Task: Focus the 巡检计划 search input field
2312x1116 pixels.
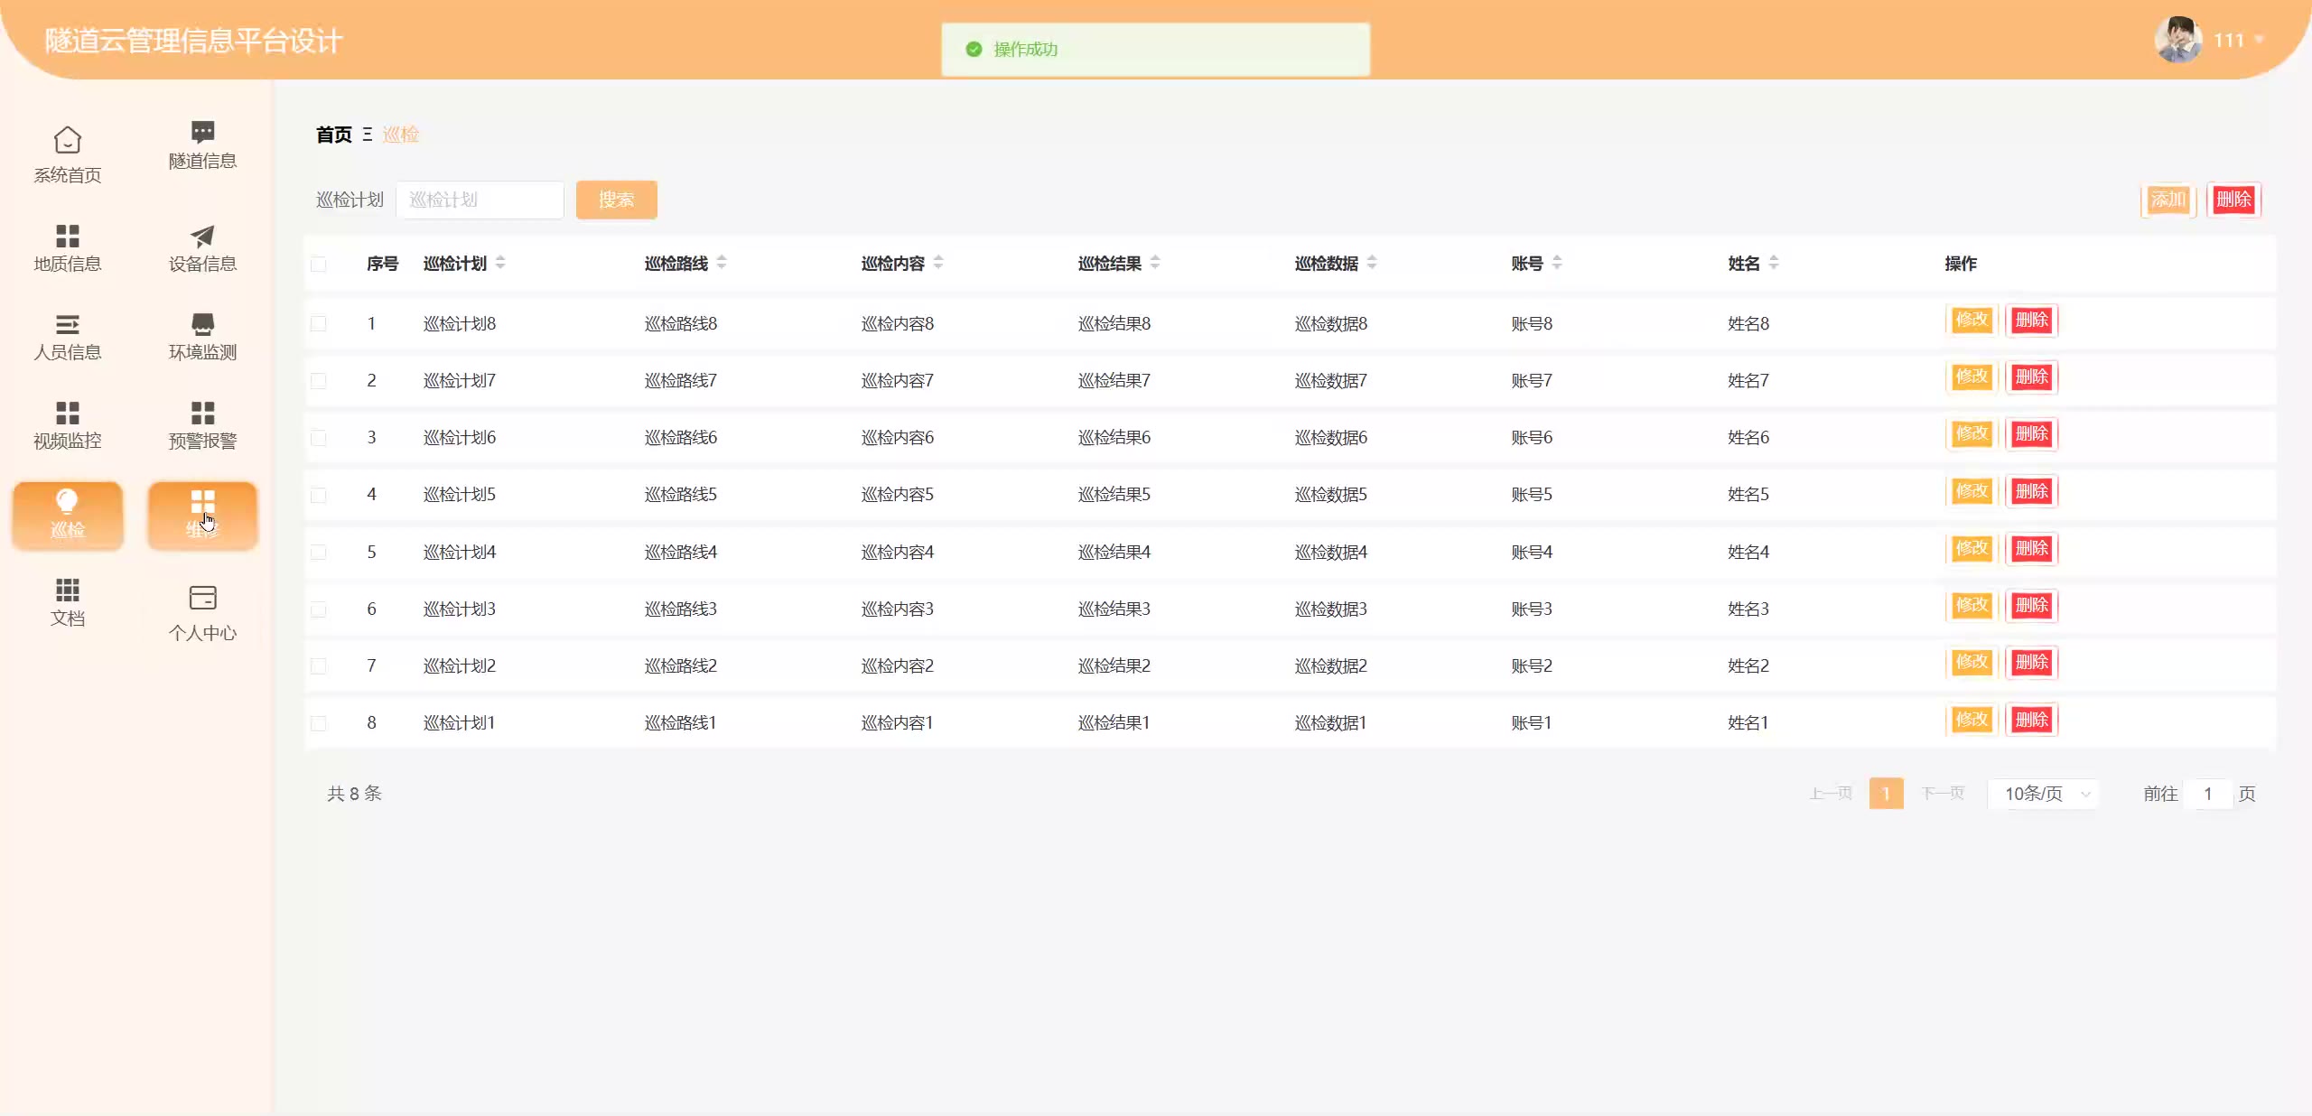Action: 480,200
